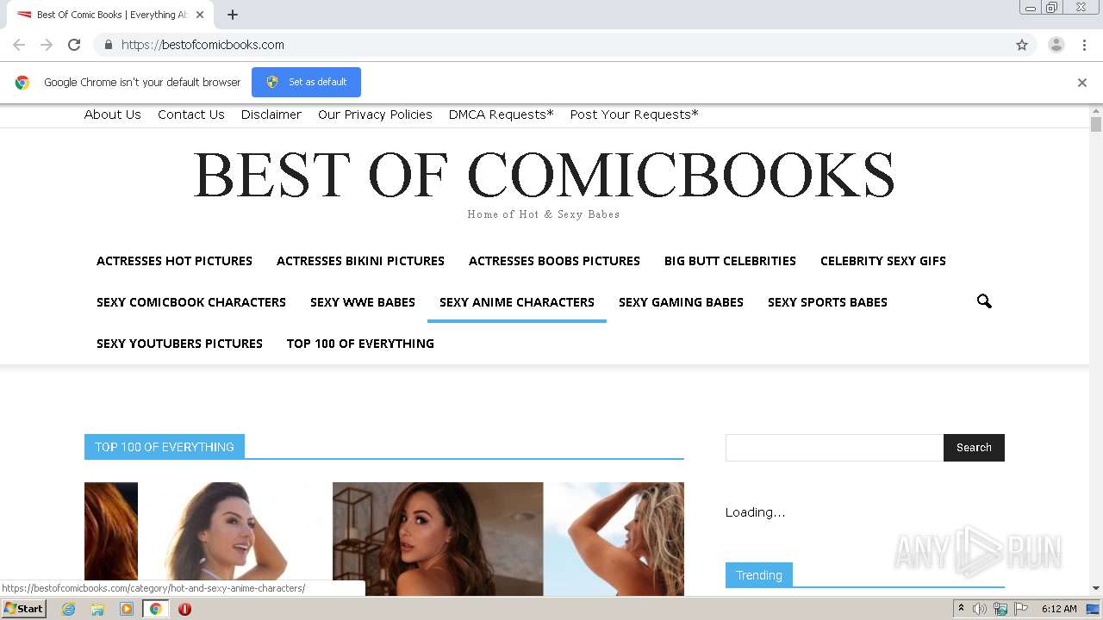Click the address bar URL field
The image size is (1103, 620).
tap(551, 45)
